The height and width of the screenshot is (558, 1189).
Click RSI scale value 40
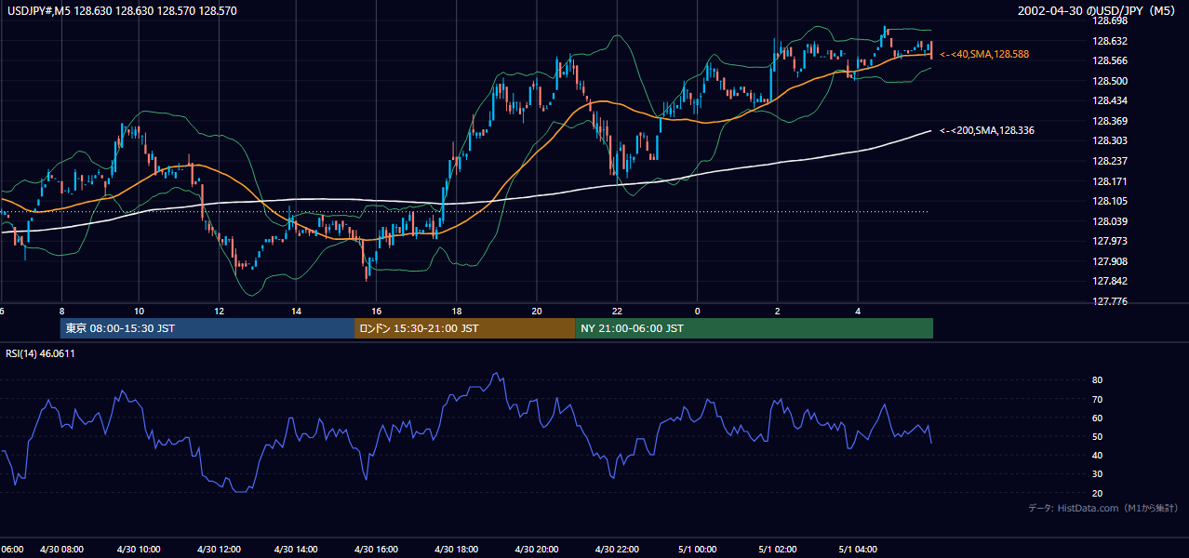coord(1097,455)
